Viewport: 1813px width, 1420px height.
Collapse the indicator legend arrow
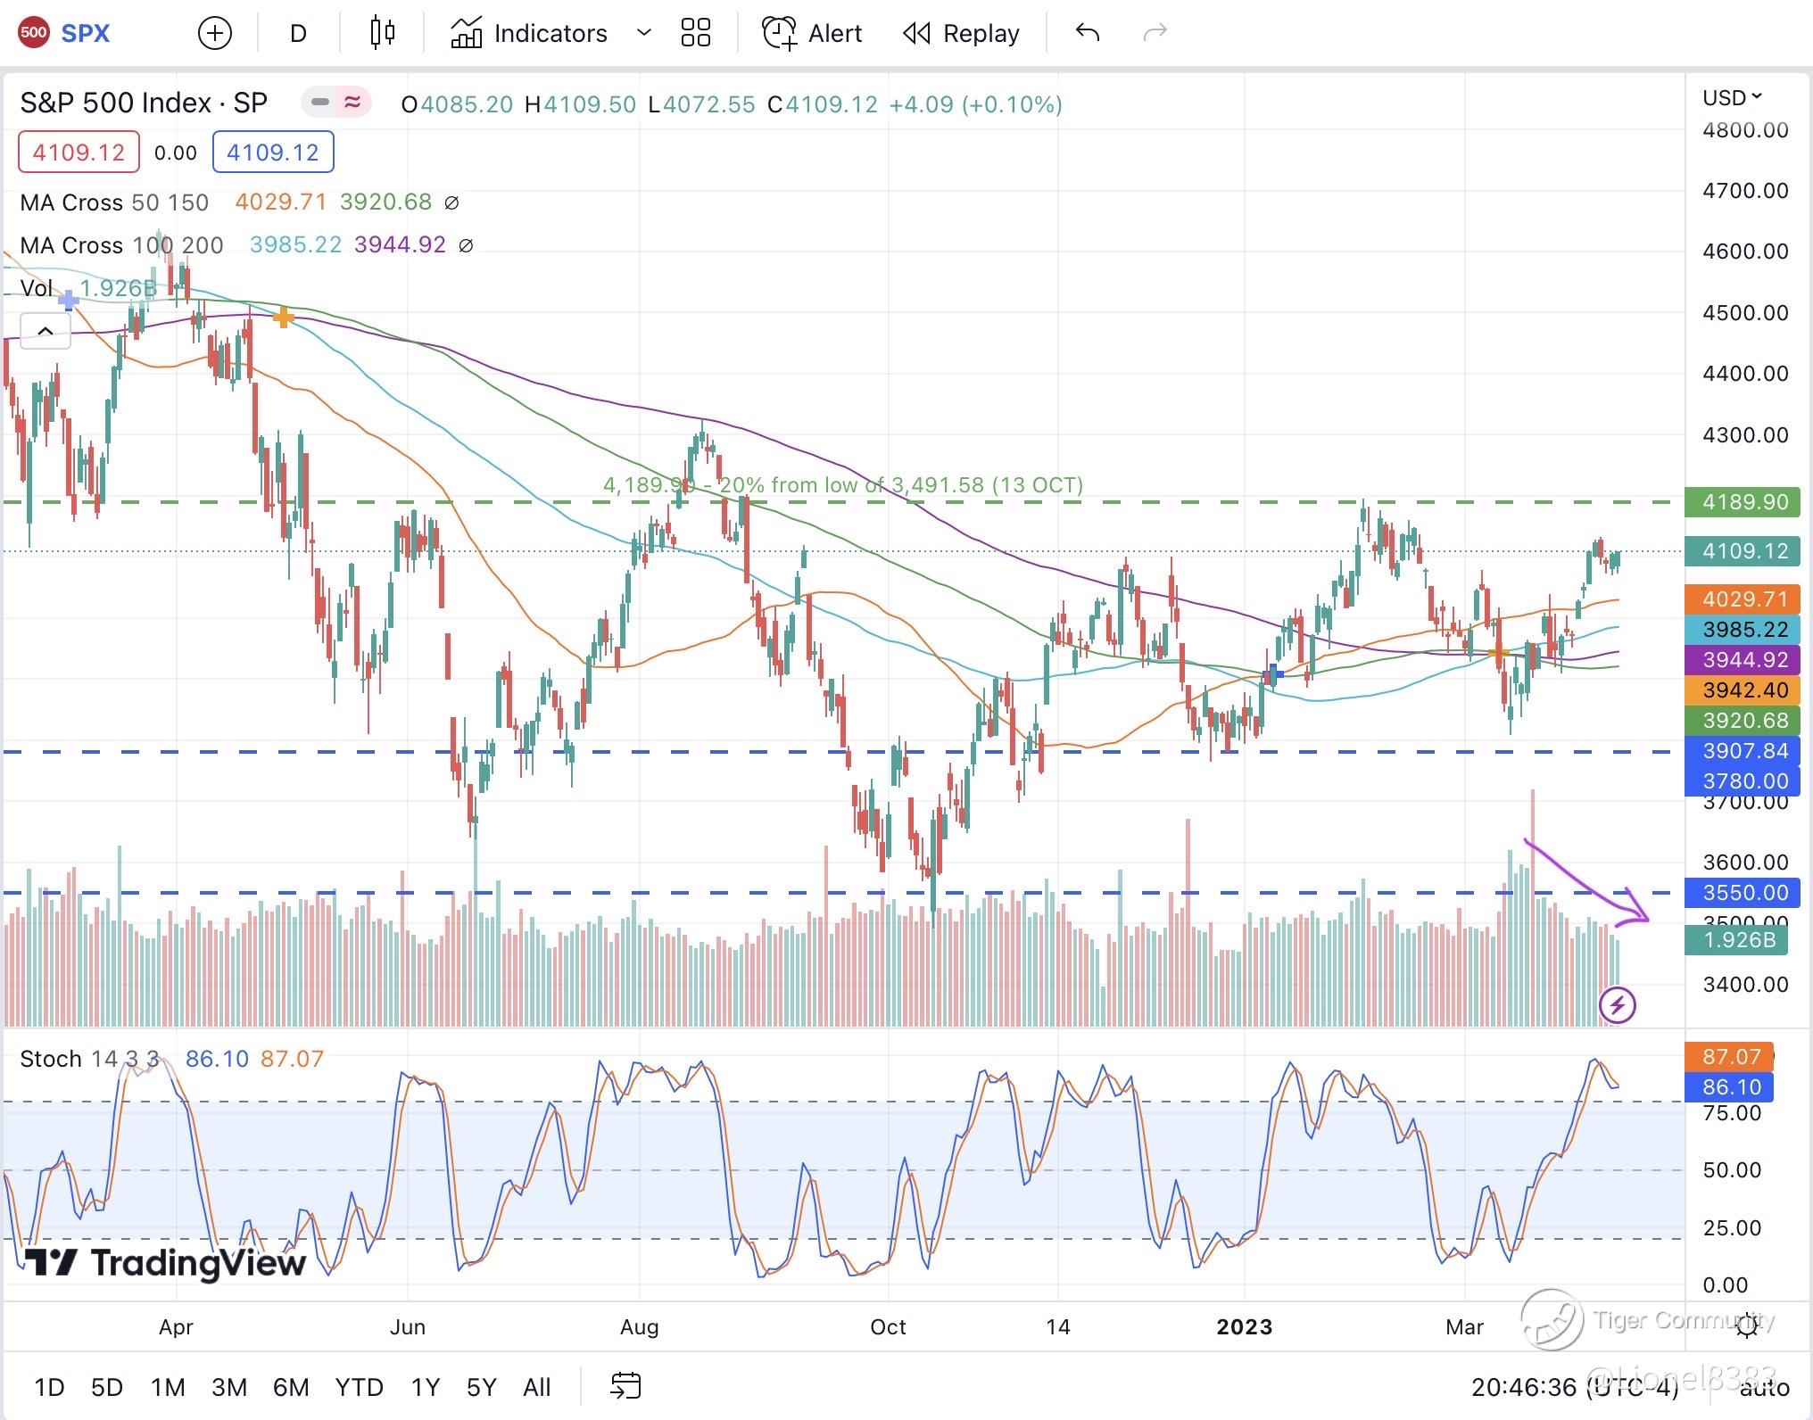[x=45, y=332]
